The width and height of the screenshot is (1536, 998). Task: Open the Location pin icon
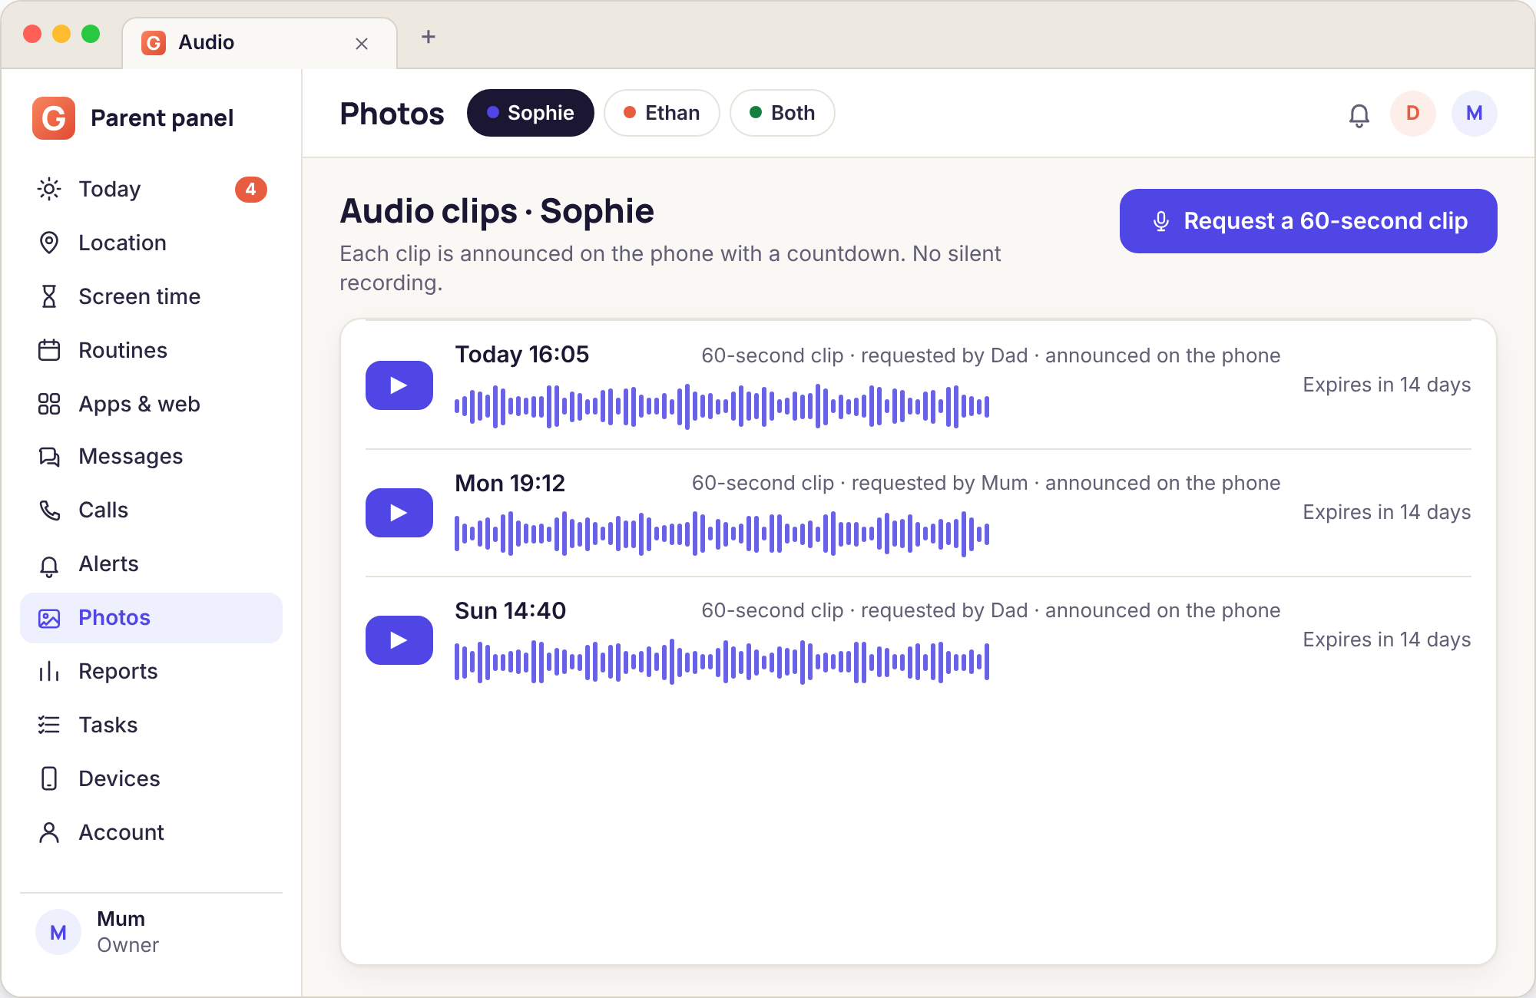pyautogui.click(x=49, y=243)
